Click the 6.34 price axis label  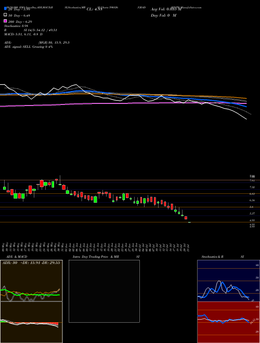tap(252, 200)
